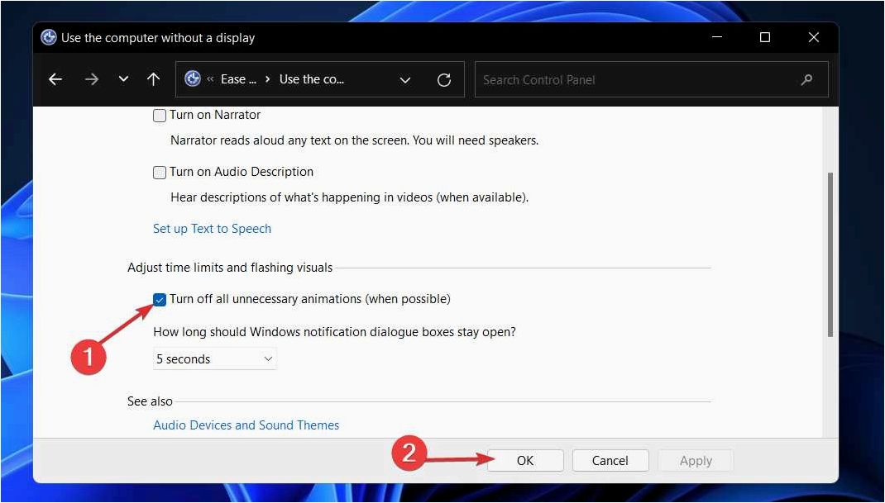Click the Cancel button
Image resolution: width=885 pixels, height=503 pixels.
click(610, 461)
